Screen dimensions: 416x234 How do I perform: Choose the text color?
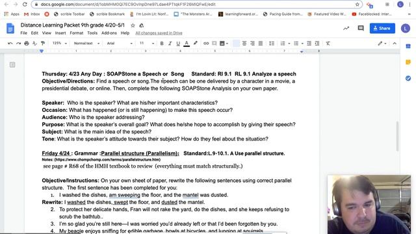tap(187, 44)
